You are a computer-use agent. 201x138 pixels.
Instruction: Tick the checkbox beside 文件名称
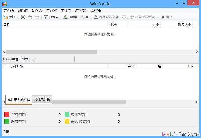pyautogui.click(x=5, y=67)
